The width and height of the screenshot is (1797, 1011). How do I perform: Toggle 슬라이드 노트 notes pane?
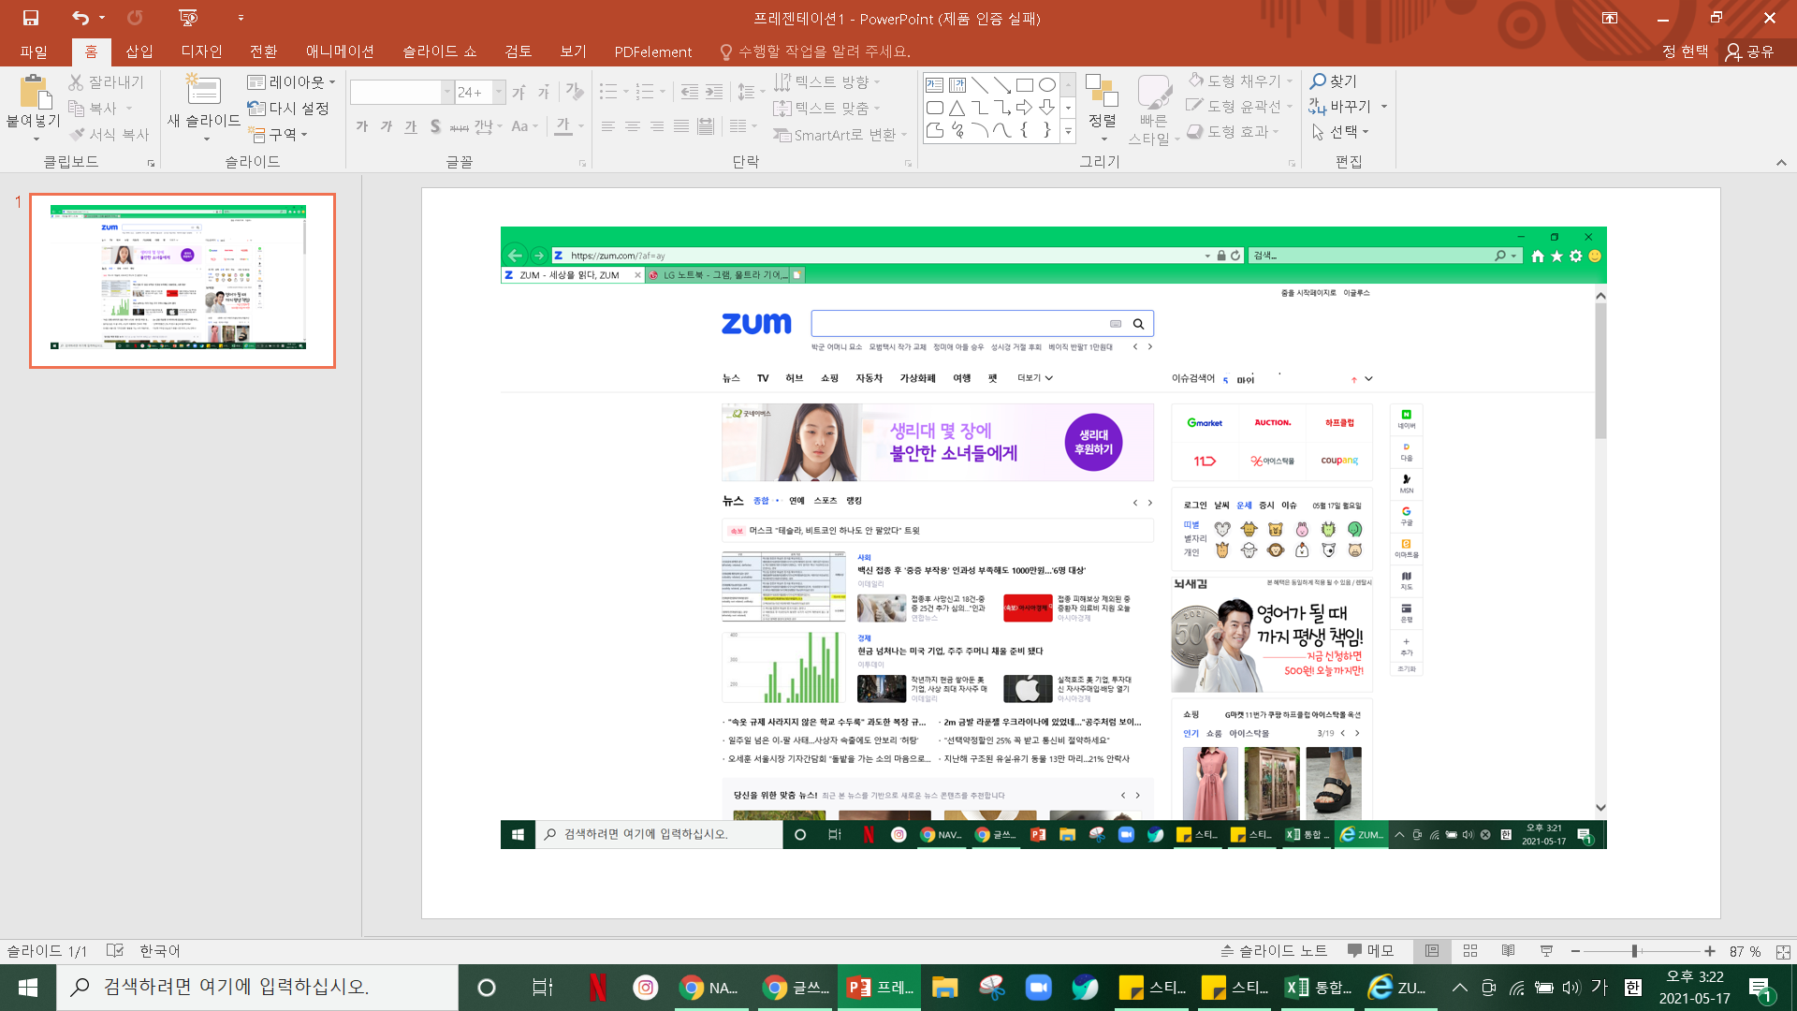tap(1274, 951)
